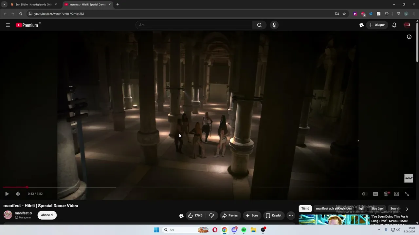Viewport: 419px width, 235px height.
Task: Select the Tümü filter chip
Action: point(305,209)
